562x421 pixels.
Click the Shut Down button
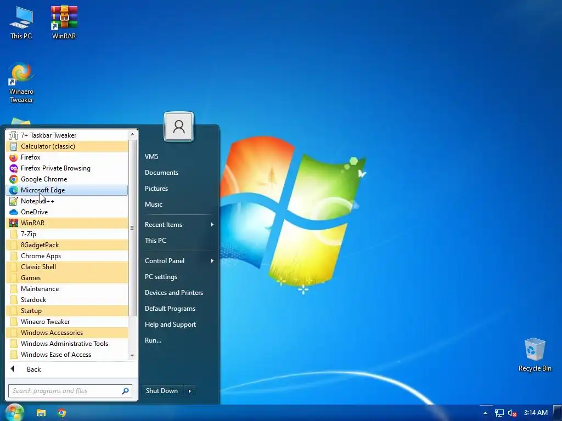pyautogui.click(x=162, y=391)
